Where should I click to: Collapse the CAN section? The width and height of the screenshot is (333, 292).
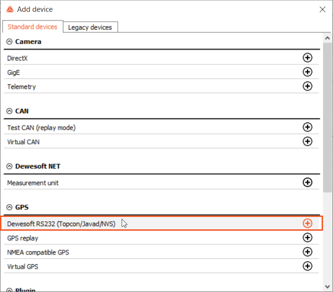pyautogui.click(x=9, y=111)
